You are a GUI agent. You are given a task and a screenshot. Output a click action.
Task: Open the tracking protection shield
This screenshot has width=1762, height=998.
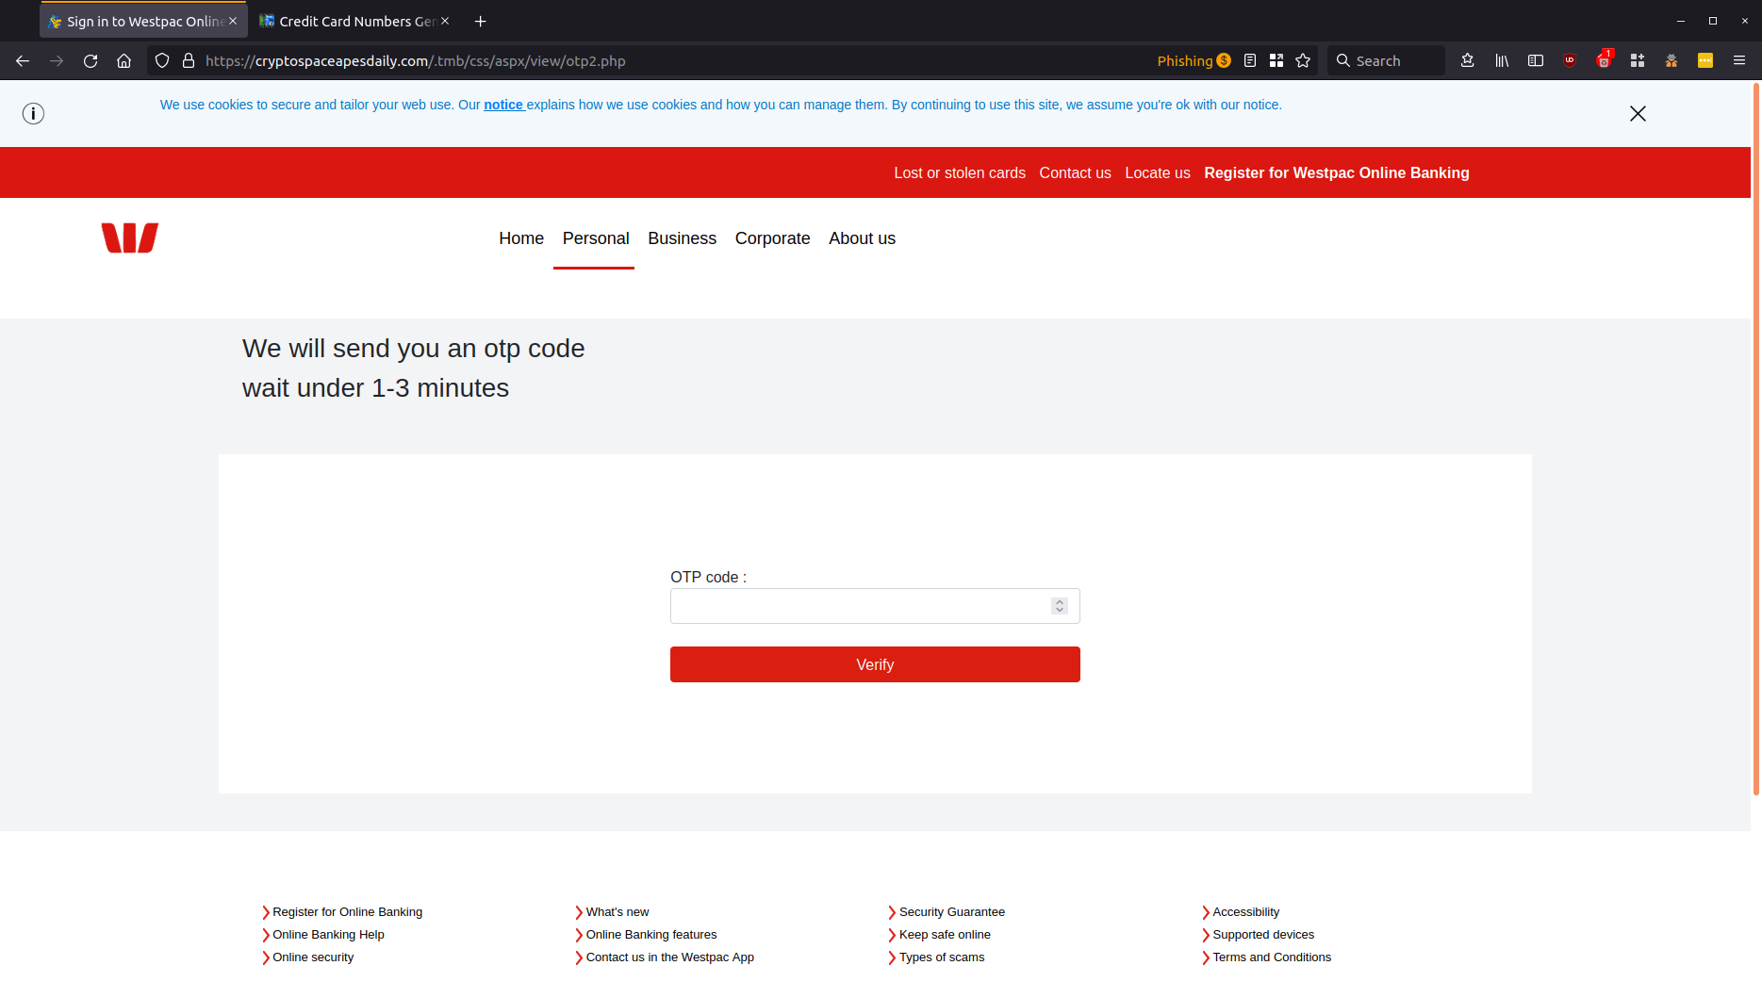pos(162,61)
